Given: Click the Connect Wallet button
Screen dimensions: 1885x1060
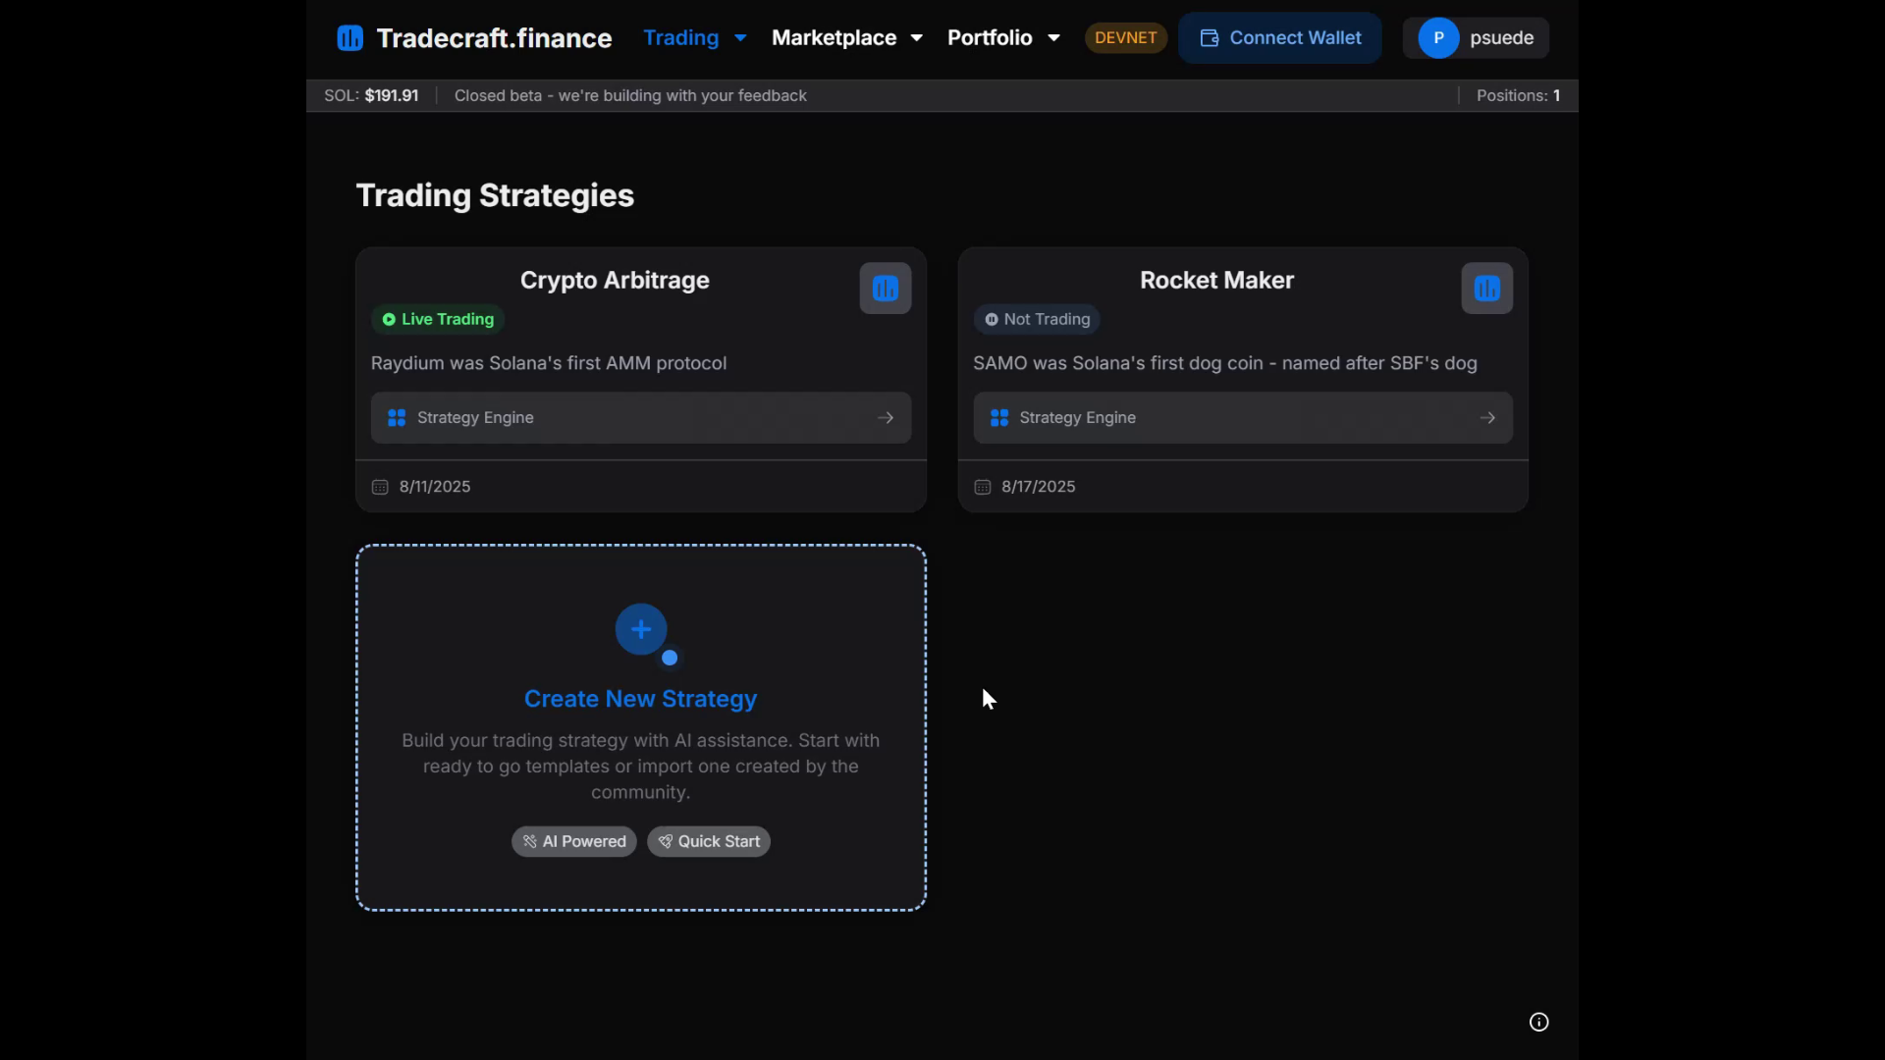Looking at the screenshot, I should click(1279, 38).
